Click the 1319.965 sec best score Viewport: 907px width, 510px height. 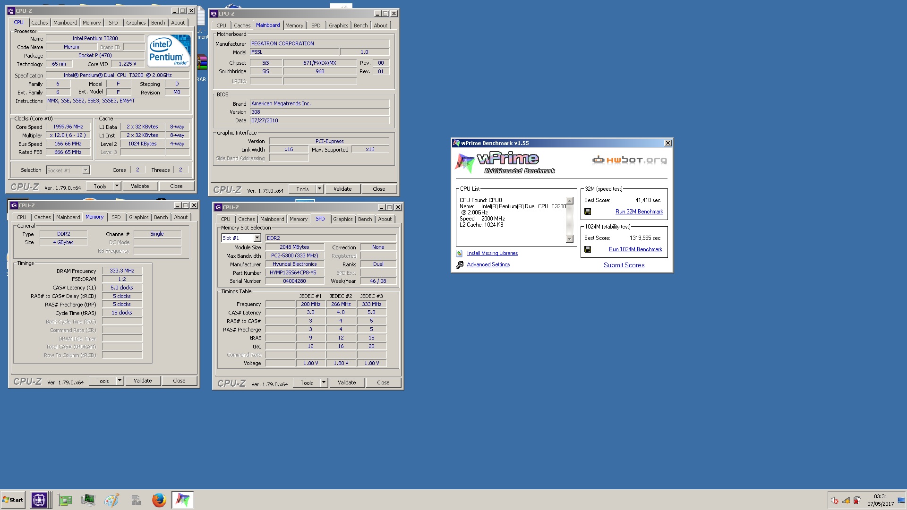[645, 238]
